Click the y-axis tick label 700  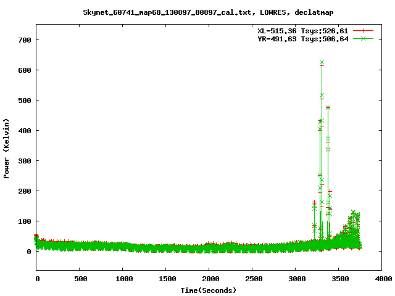tap(25, 40)
